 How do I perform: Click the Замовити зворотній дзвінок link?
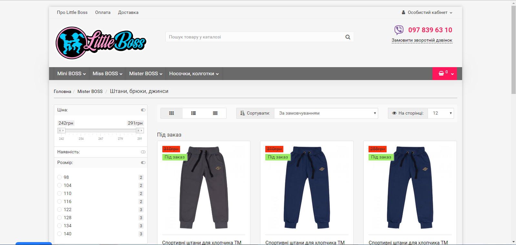(x=422, y=40)
